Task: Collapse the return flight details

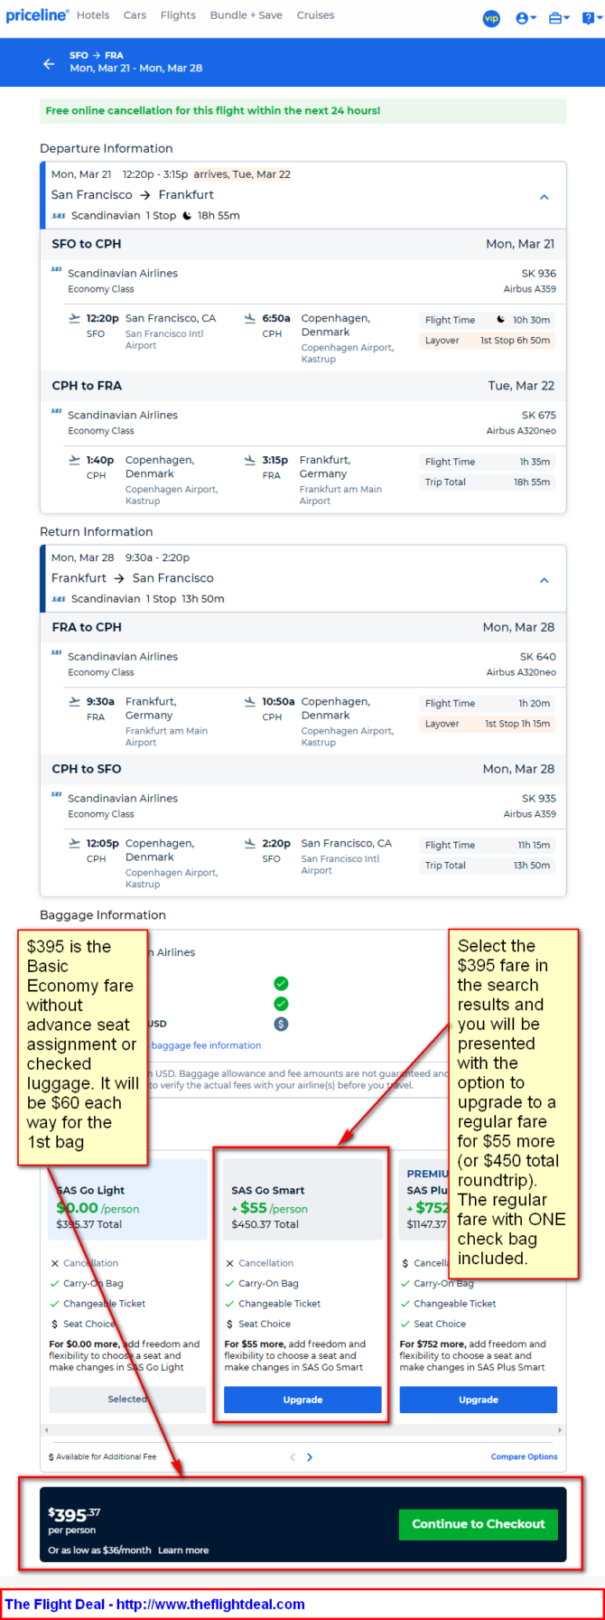Action: pyautogui.click(x=544, y=580)
